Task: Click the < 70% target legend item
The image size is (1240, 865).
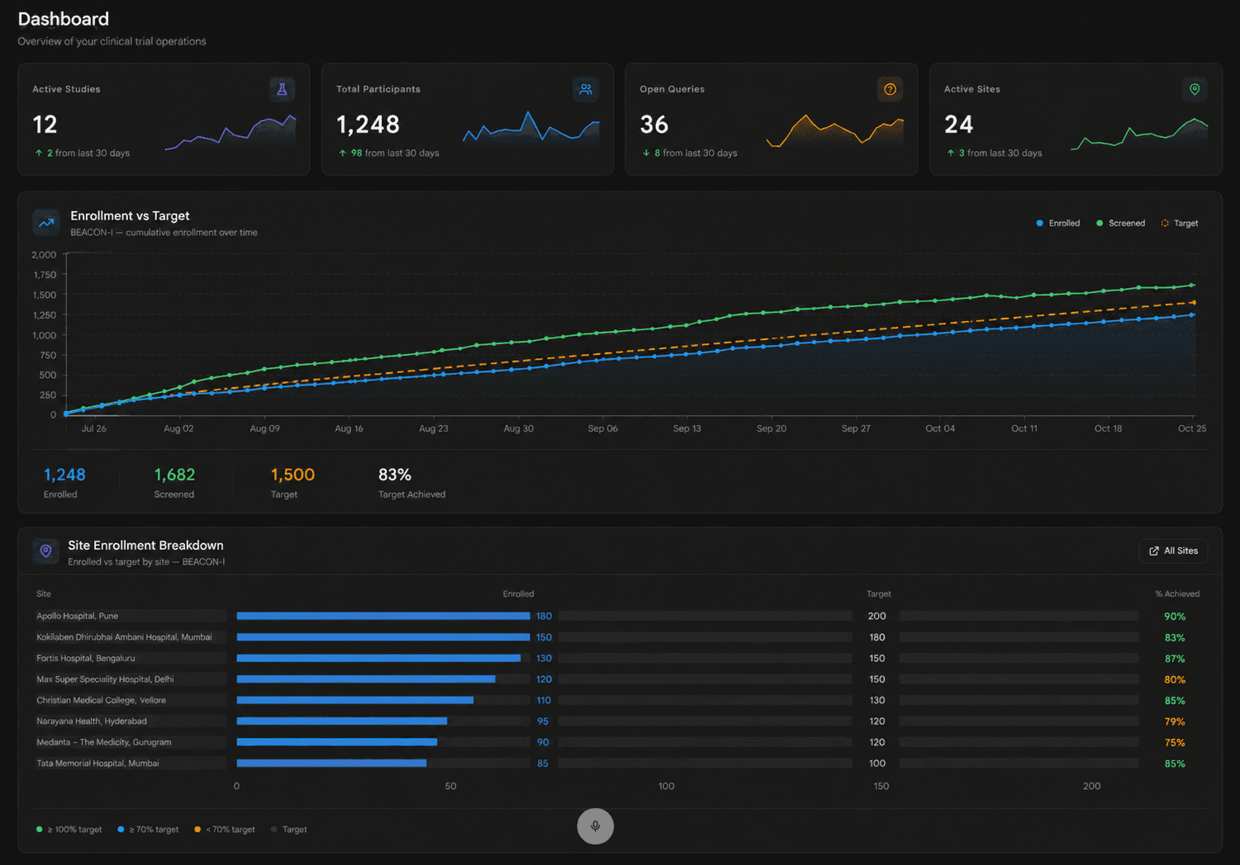Action: click(225, 830)
